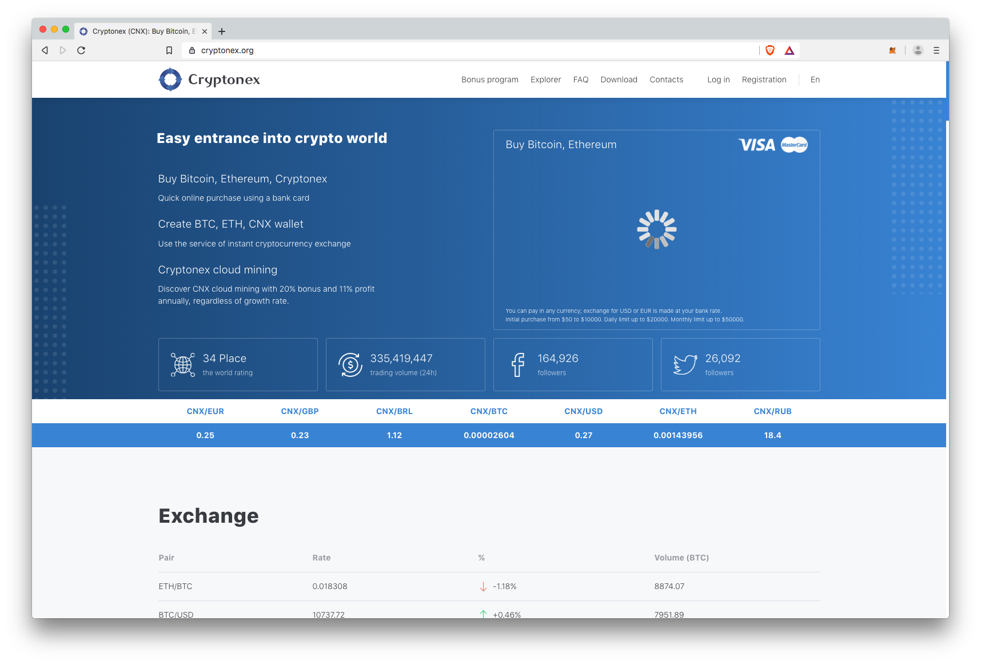Open the MetaMask fox extension icon
This screenshot has height=664, width=981.
coord(892,50)
